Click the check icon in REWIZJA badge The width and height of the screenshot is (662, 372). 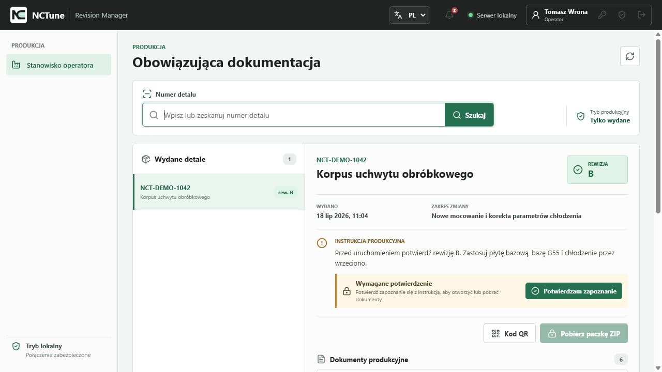578,169
